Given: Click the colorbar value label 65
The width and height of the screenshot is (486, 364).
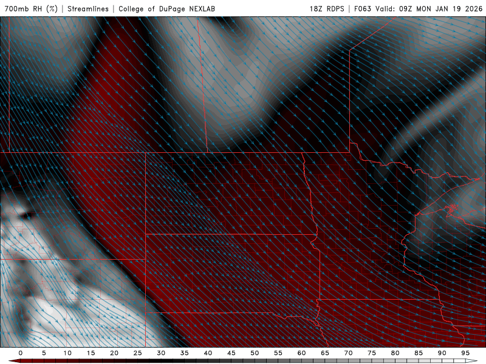Looking at the screenshot, I should tap(325, 353).
